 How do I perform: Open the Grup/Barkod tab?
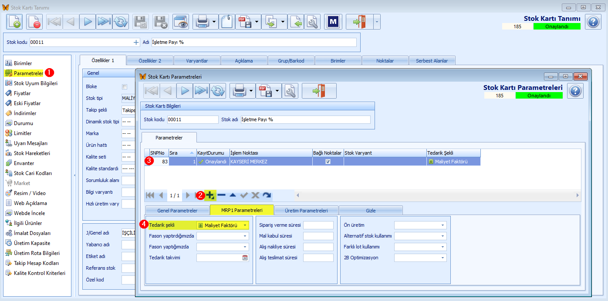tap(291, 61)
